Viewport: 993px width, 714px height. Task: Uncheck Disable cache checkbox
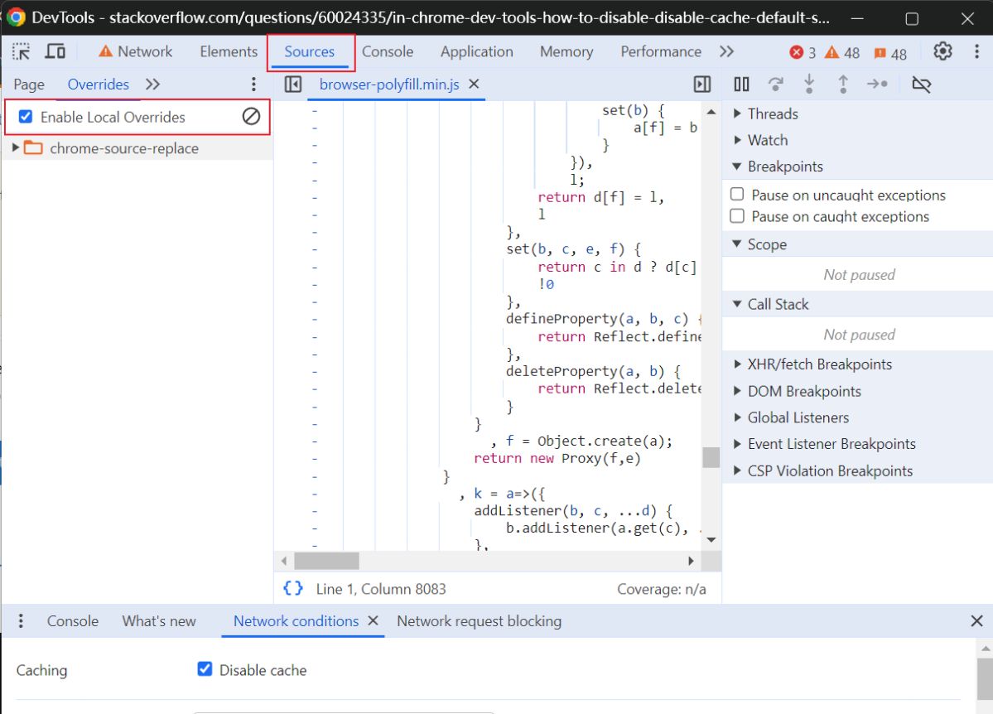click(205, 669)
